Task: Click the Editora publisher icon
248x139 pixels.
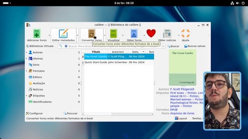Action: [30, 77]
